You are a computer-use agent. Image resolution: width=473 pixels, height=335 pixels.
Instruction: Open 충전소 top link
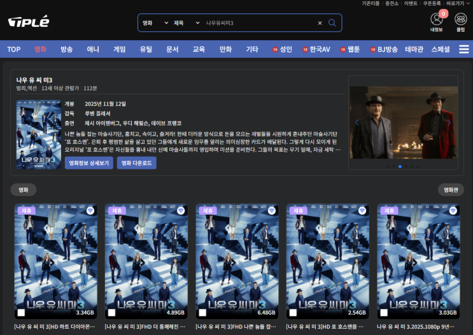(392, 3)
